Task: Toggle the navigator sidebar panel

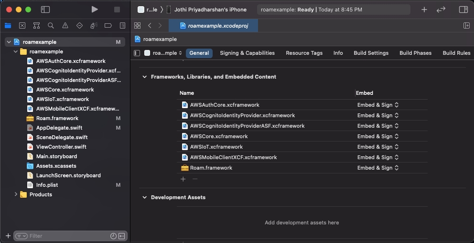Action: [45, 10]
